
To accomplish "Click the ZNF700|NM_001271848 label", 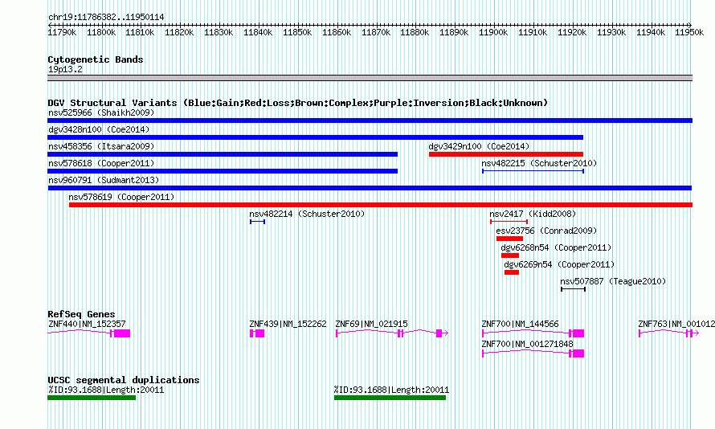I will tap(528, 344).
